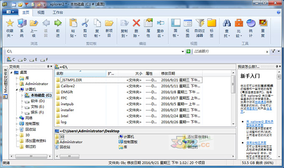Click the Forward (前进) green arrow
The width and height of the screenshot is (284, 168).
[58, 23]
